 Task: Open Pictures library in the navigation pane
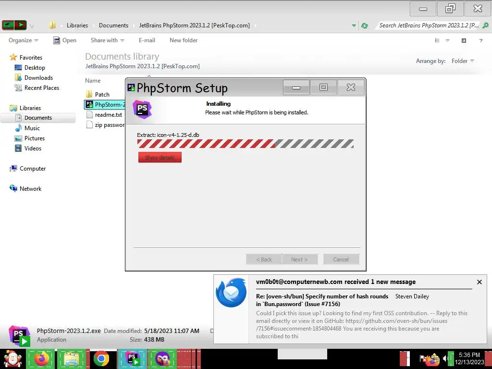tap(35, 138)
